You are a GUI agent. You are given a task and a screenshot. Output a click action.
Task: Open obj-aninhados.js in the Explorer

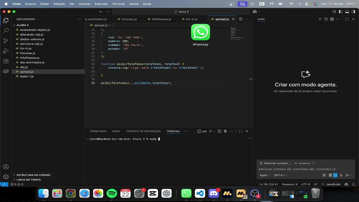[x=32, y=62]
